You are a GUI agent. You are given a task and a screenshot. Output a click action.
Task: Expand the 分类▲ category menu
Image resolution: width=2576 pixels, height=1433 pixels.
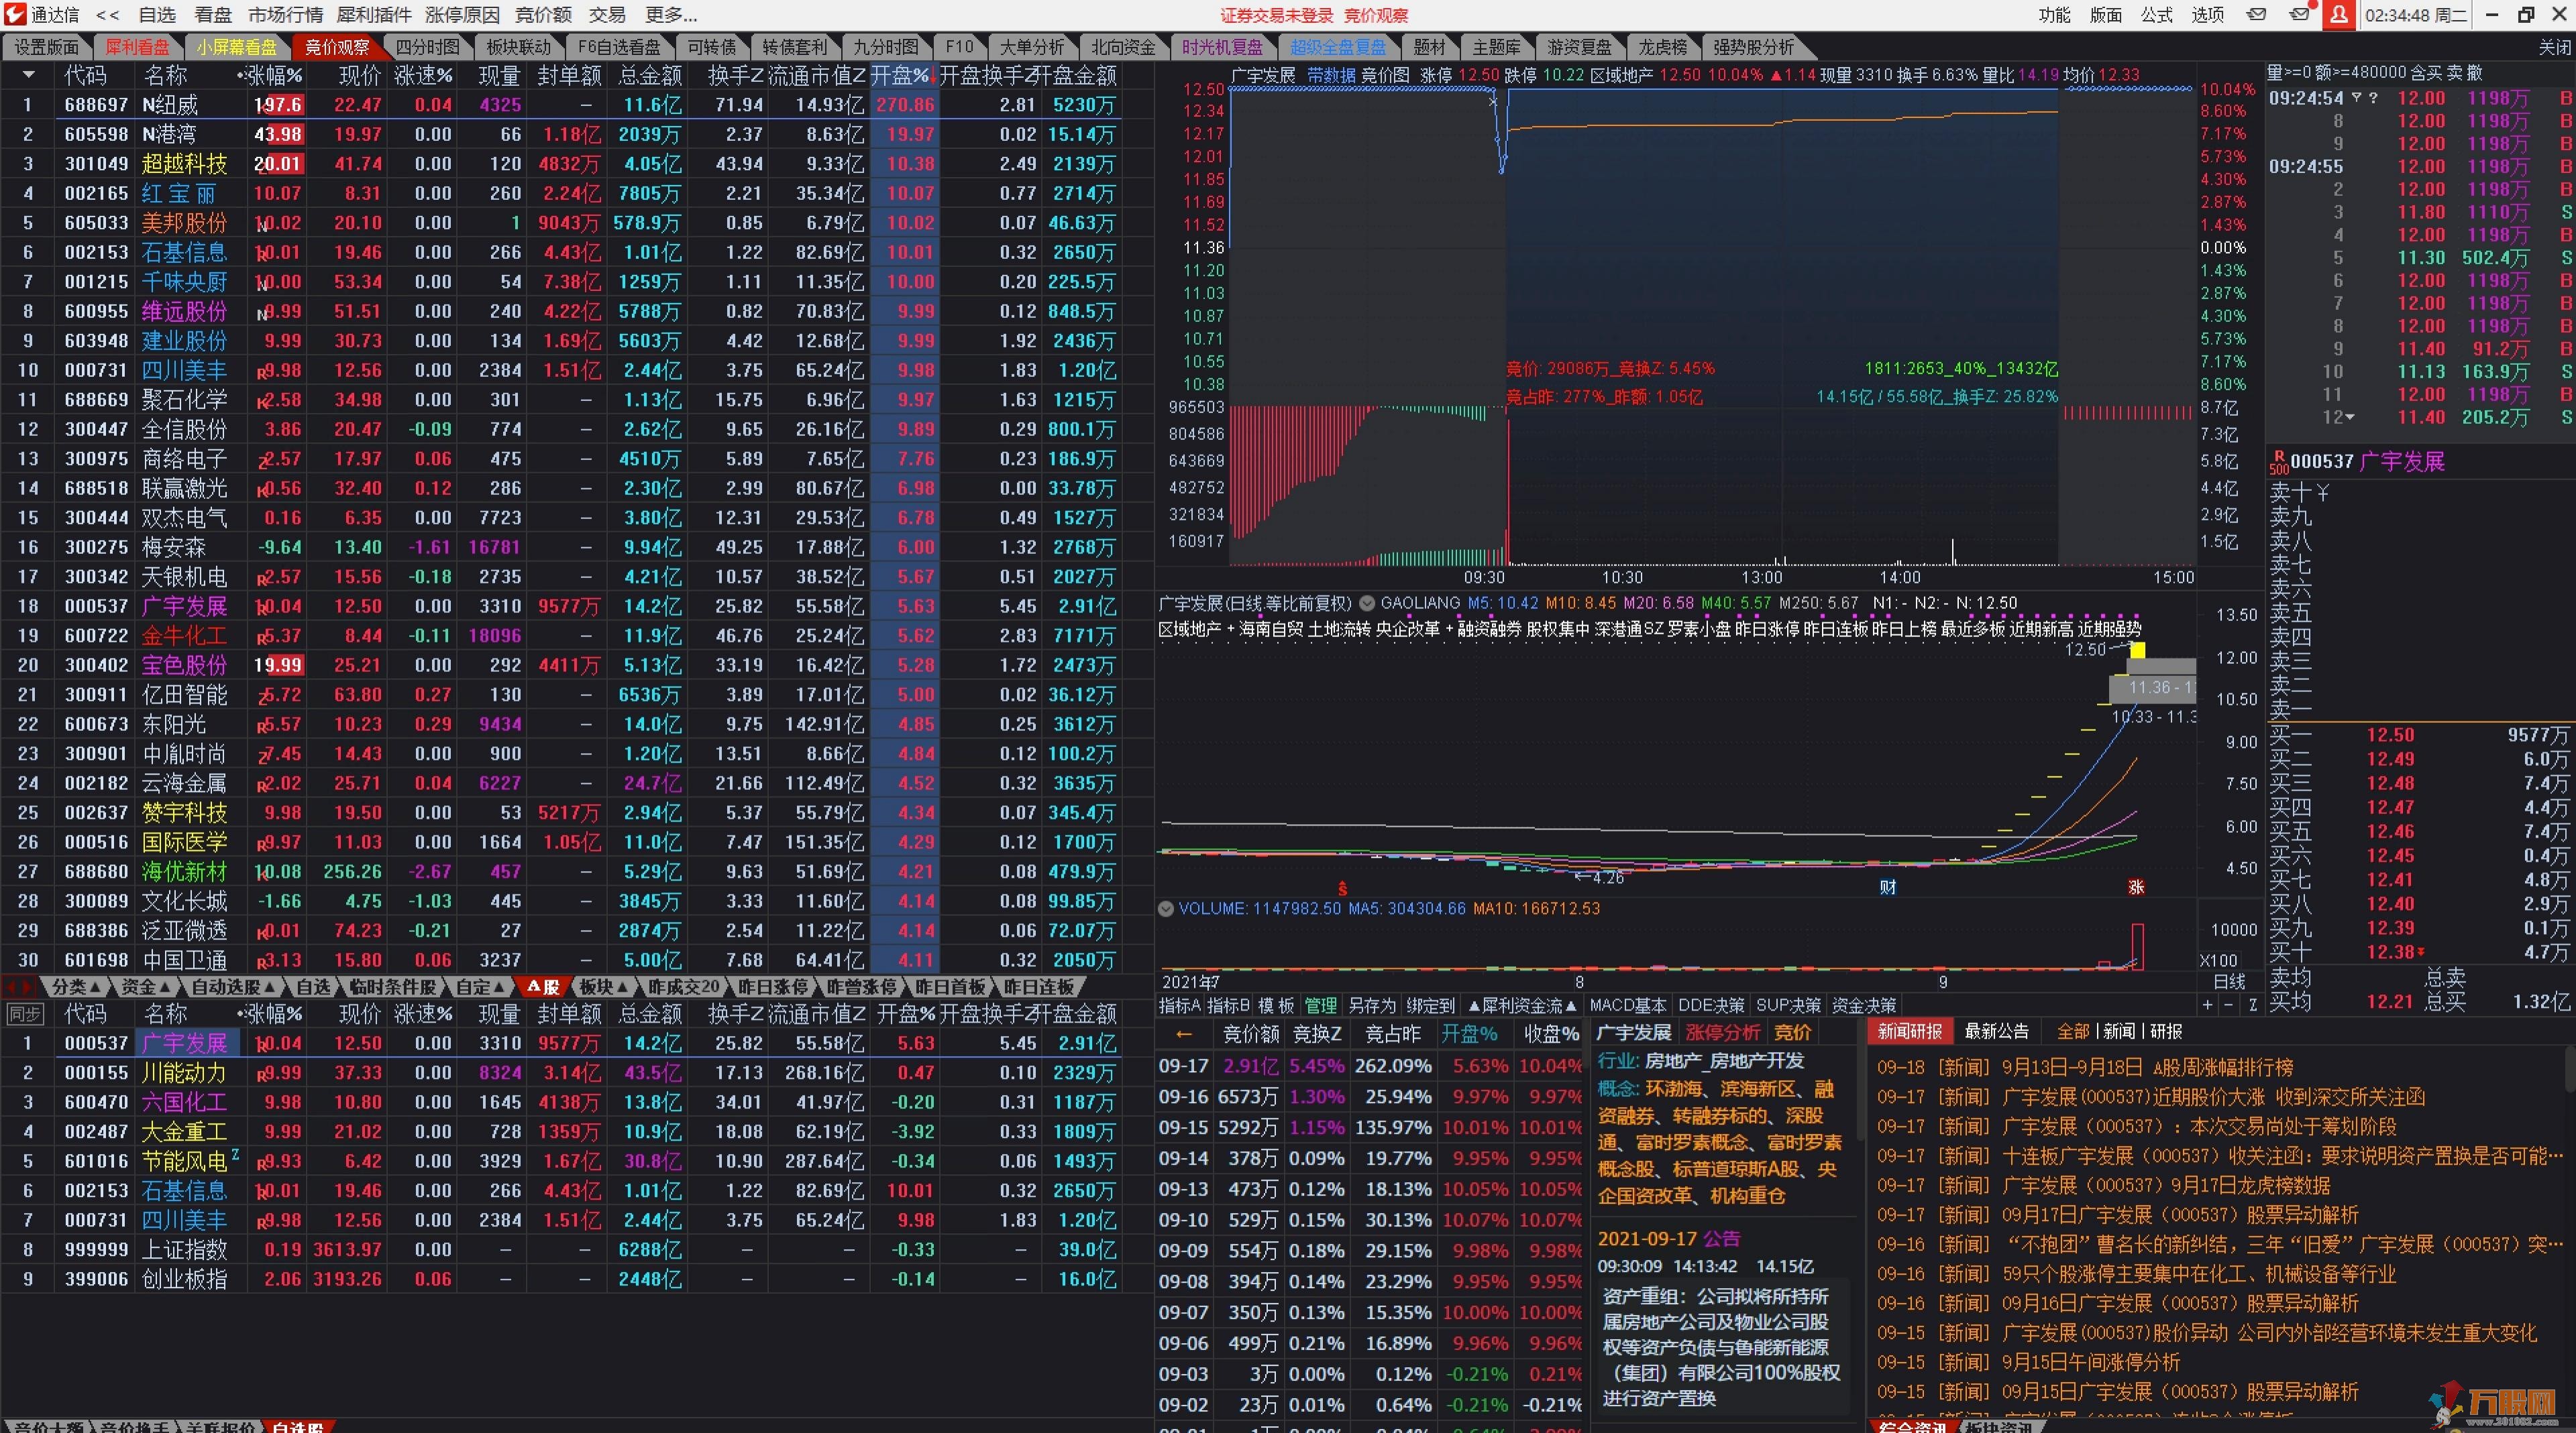(76, 986)
